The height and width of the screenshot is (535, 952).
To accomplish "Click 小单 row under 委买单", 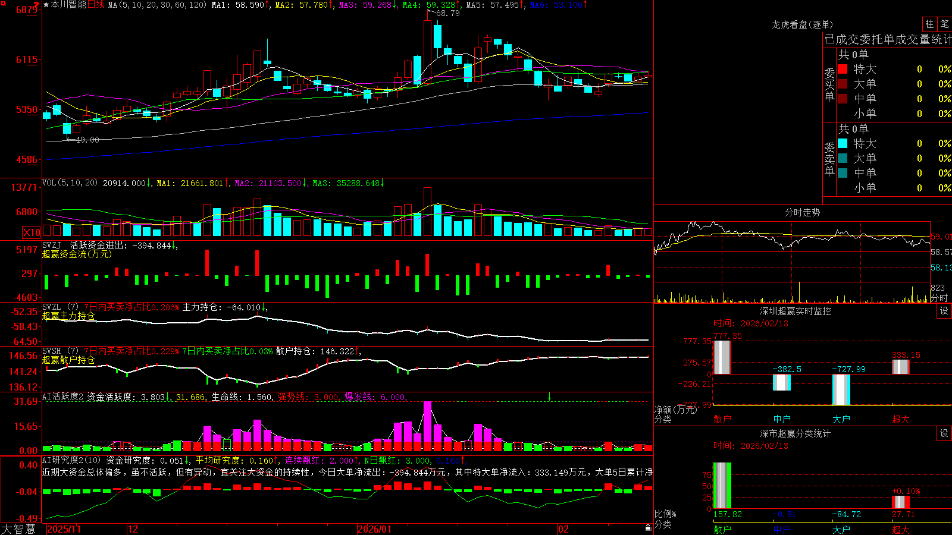I will click(894, 114).
